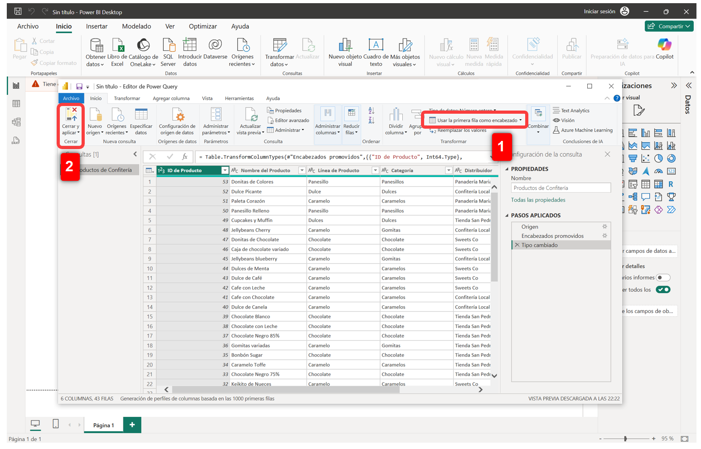Delete the Tipo cambiado step
Viewport: 701px width, 449px height.
tap(517, 245)
